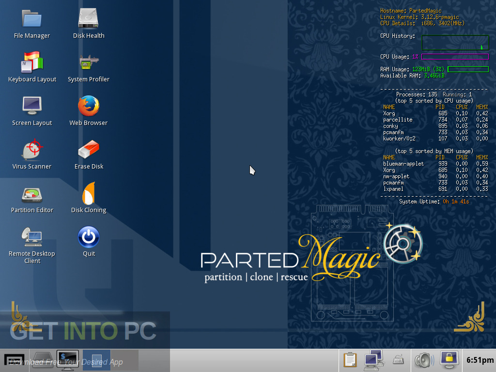This screenshot has height=372, width=496.
Task: Click the blue Quit power icon
Action: click(89, 236)
